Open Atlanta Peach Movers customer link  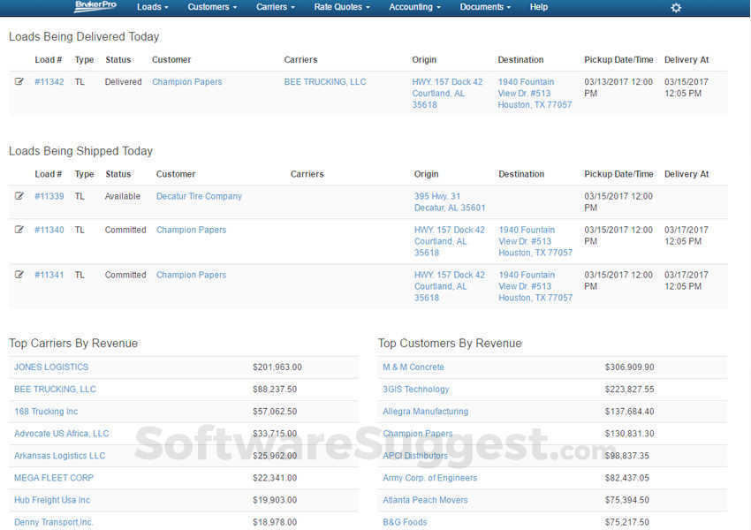pyautogui.click(x=425, y=500)
